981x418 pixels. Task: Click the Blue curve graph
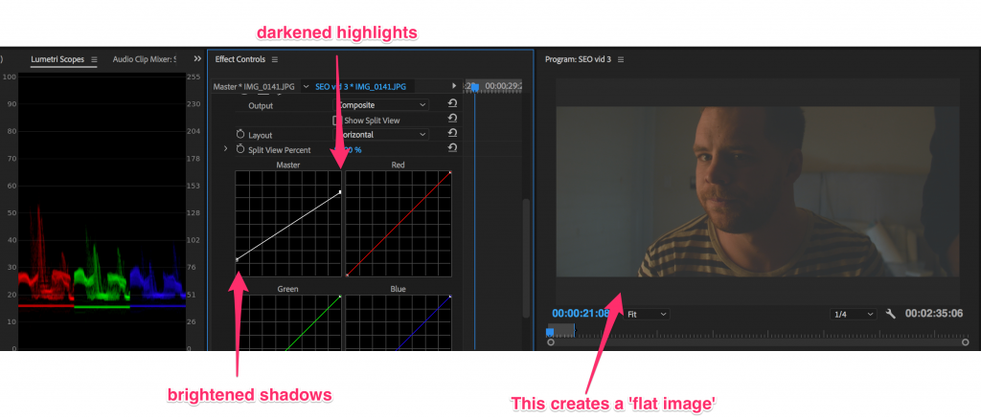point(399,322)
